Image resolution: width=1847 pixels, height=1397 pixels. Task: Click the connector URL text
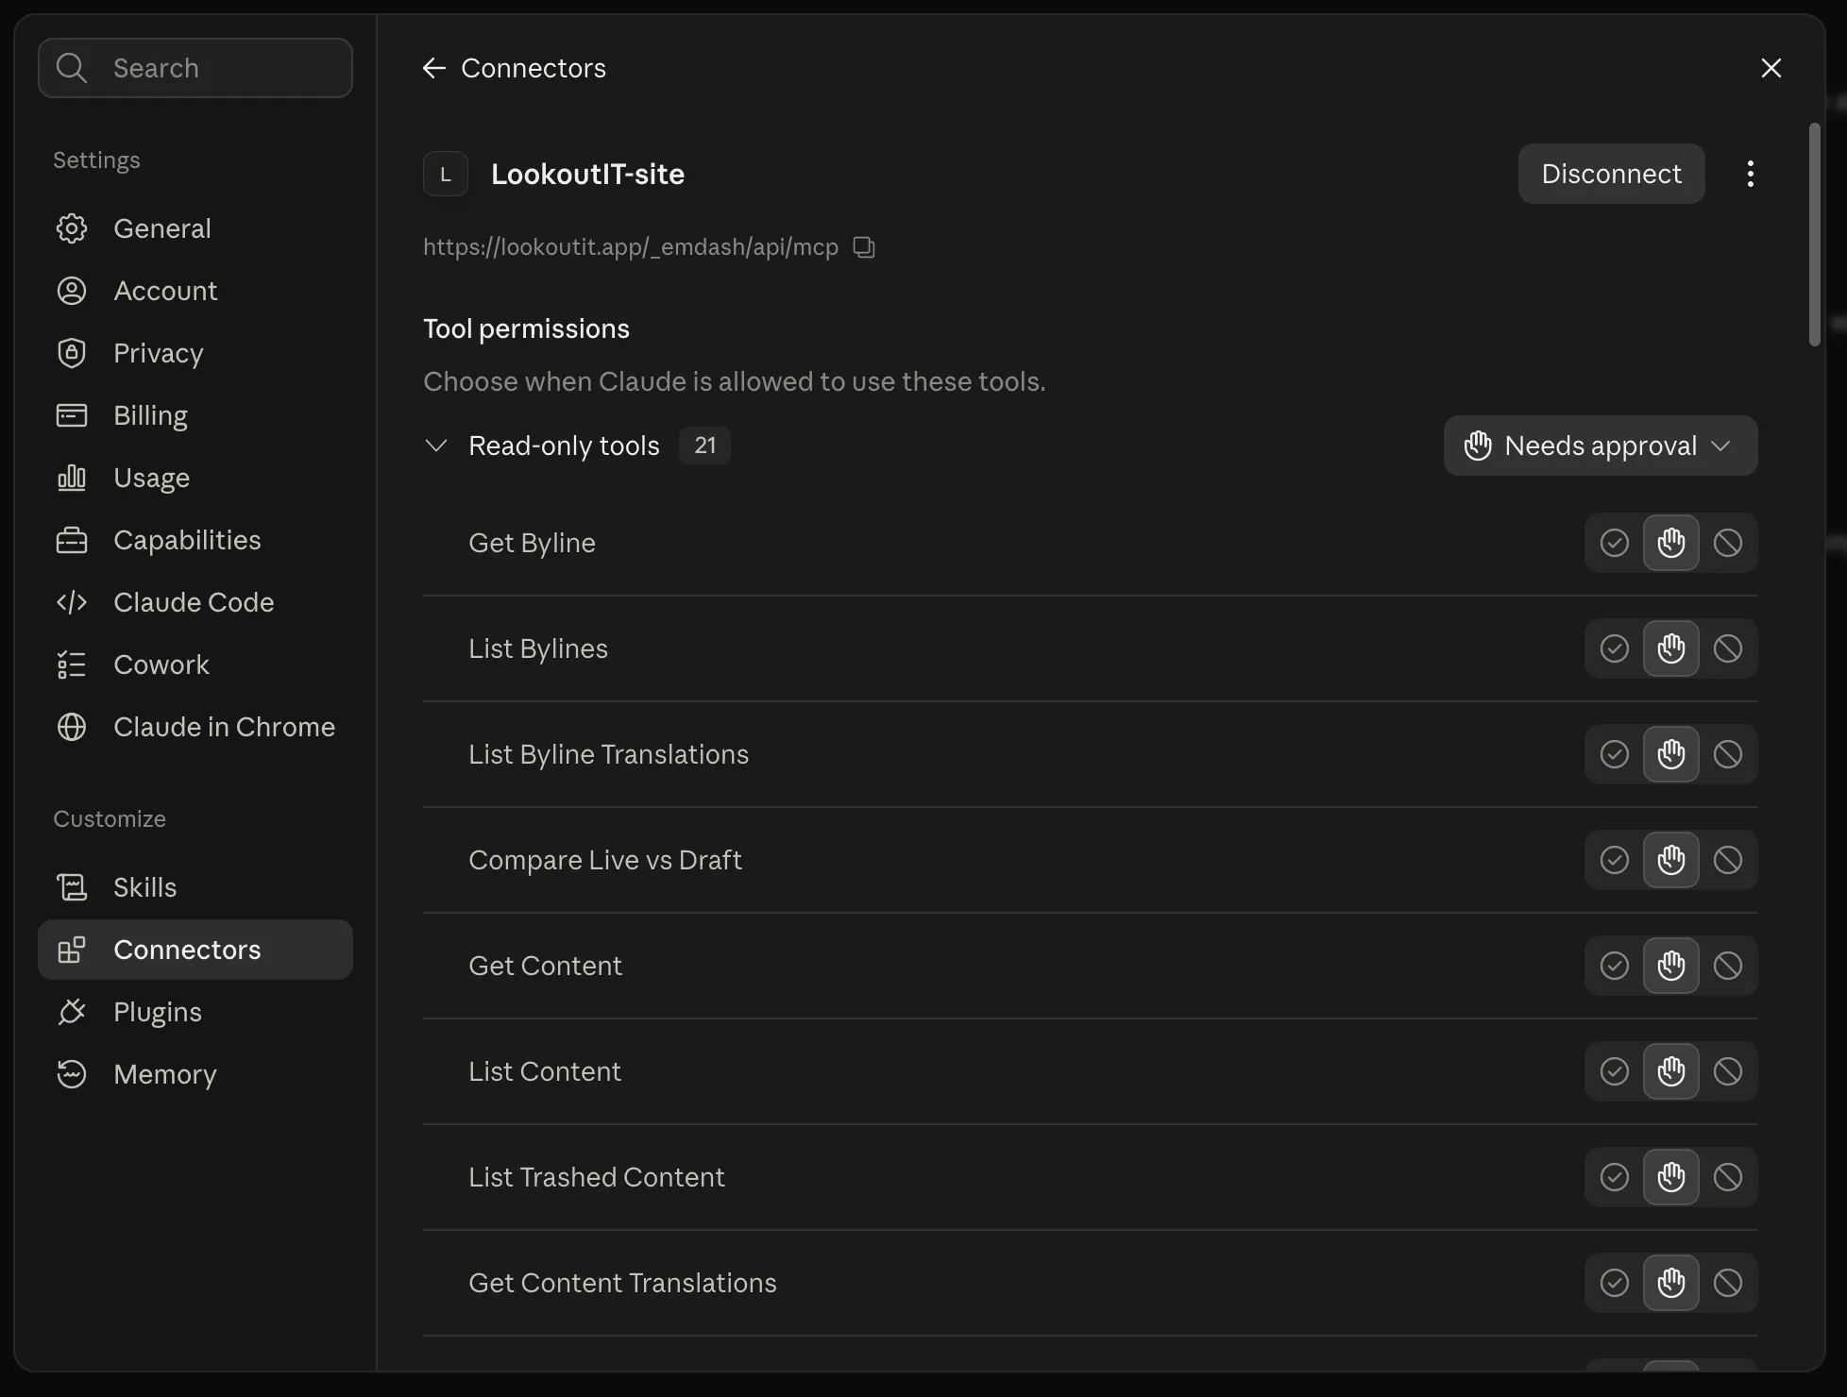[x=631, y=247]
